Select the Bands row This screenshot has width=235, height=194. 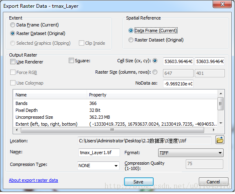click(x=115, y=103)
